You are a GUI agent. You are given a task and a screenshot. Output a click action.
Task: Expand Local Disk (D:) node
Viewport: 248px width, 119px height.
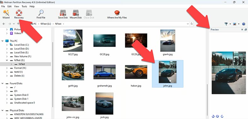pyautogui.click(x=7, y=49)
